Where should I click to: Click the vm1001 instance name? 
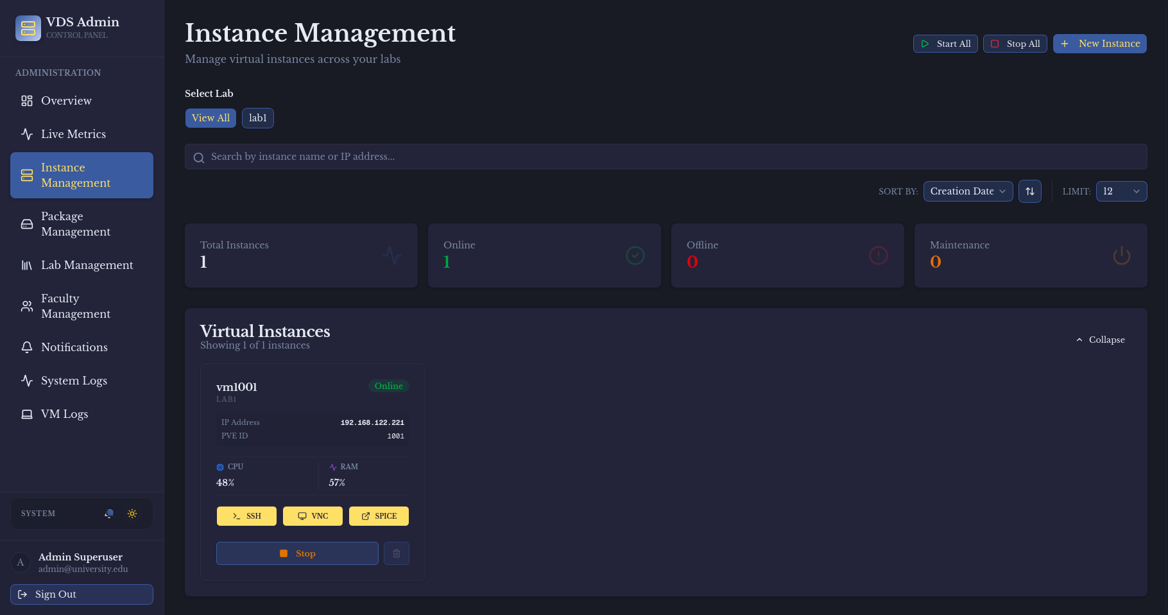click(237, 387)
